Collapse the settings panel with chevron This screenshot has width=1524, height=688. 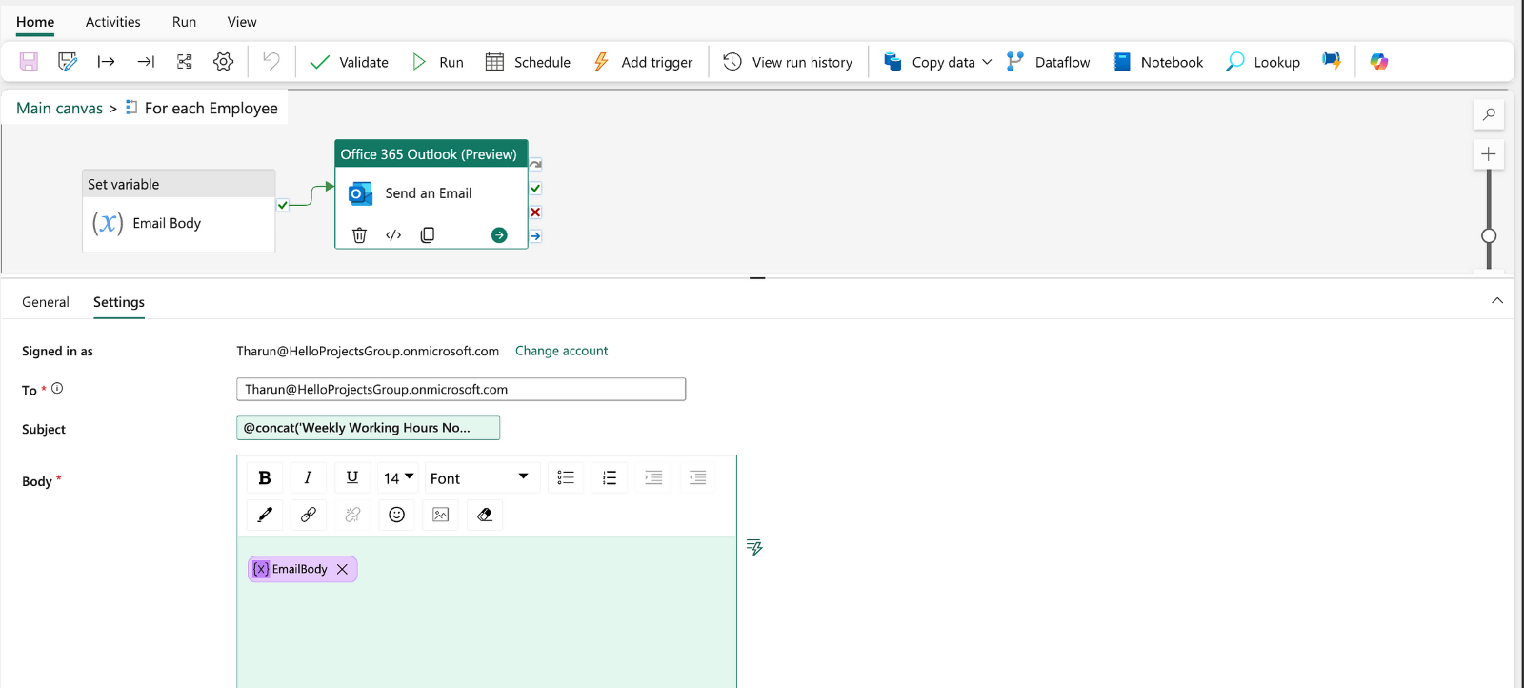pos(1497,300)
